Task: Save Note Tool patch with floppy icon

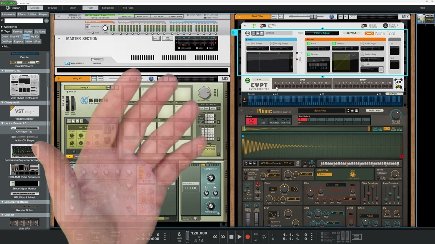Action: 262,33
